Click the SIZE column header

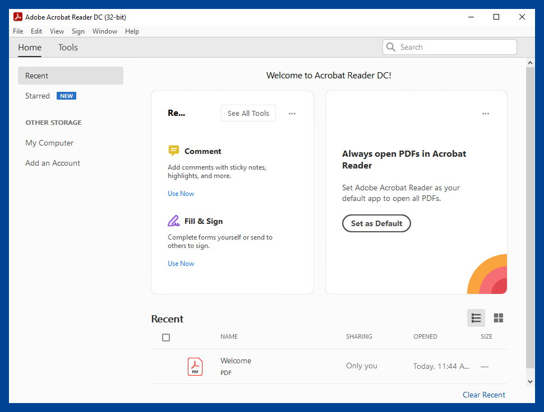[x=486, y=336]
